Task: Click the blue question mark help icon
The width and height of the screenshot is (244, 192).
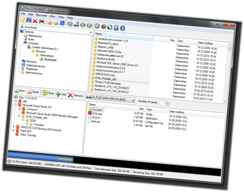Action: pos(116,28)
